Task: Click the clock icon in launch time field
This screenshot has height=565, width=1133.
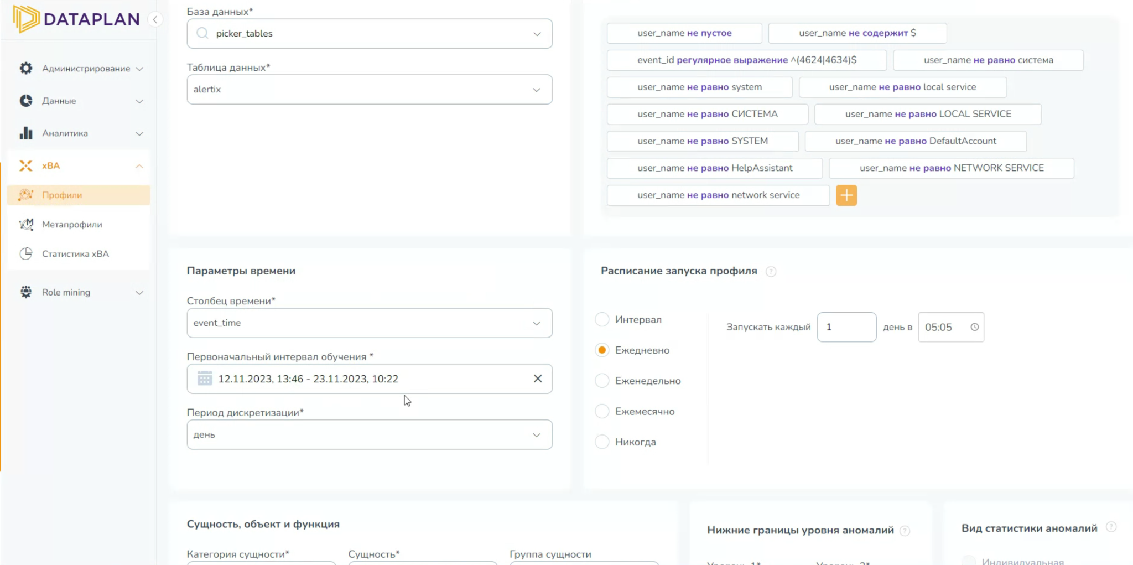Action: 974,327
